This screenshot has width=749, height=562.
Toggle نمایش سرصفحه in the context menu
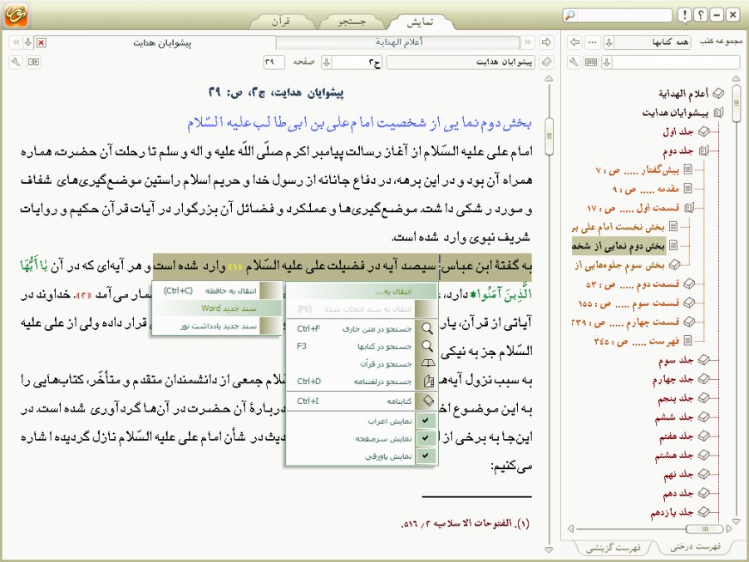(x=362, y=439)
